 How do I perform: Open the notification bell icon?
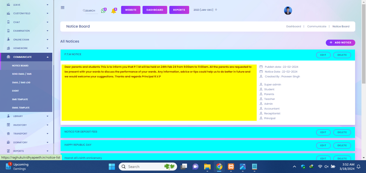coord(114,11)
